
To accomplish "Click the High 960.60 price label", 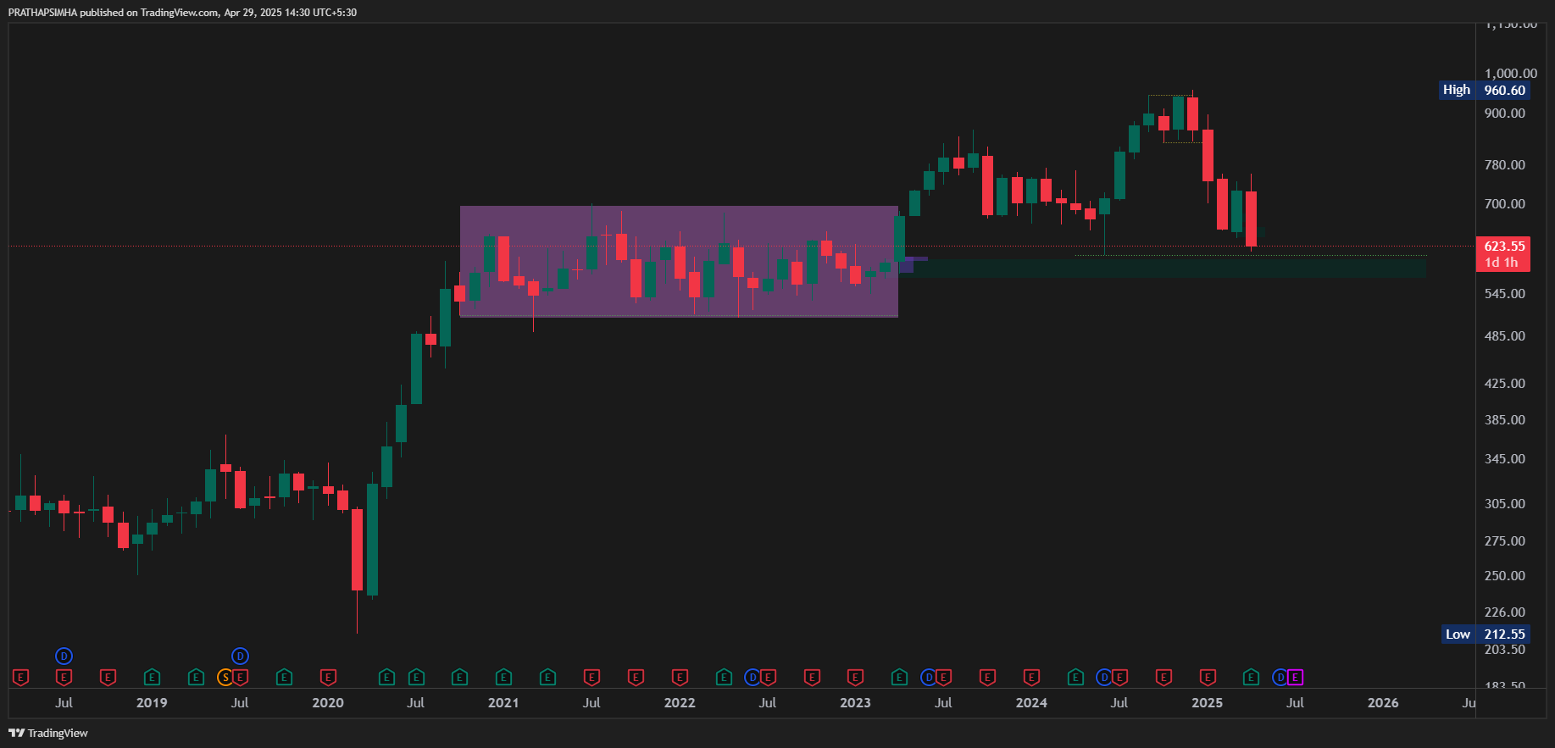I will [1484, 90].
